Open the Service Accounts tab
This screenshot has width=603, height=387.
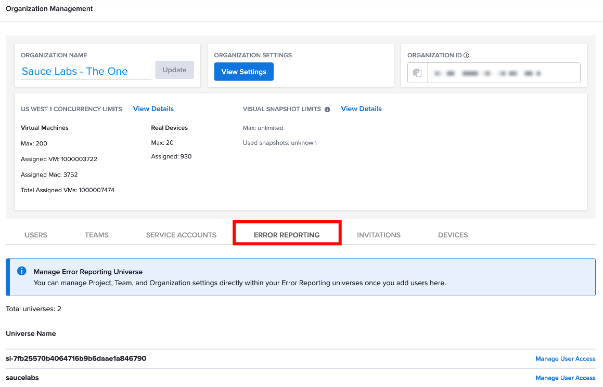click(181, 235)
